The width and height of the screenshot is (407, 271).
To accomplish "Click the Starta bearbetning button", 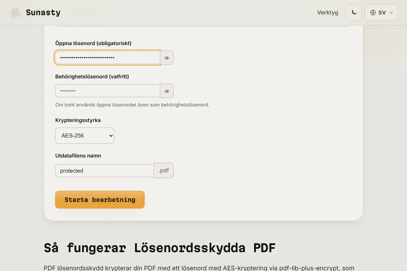I will coord(100,200).
